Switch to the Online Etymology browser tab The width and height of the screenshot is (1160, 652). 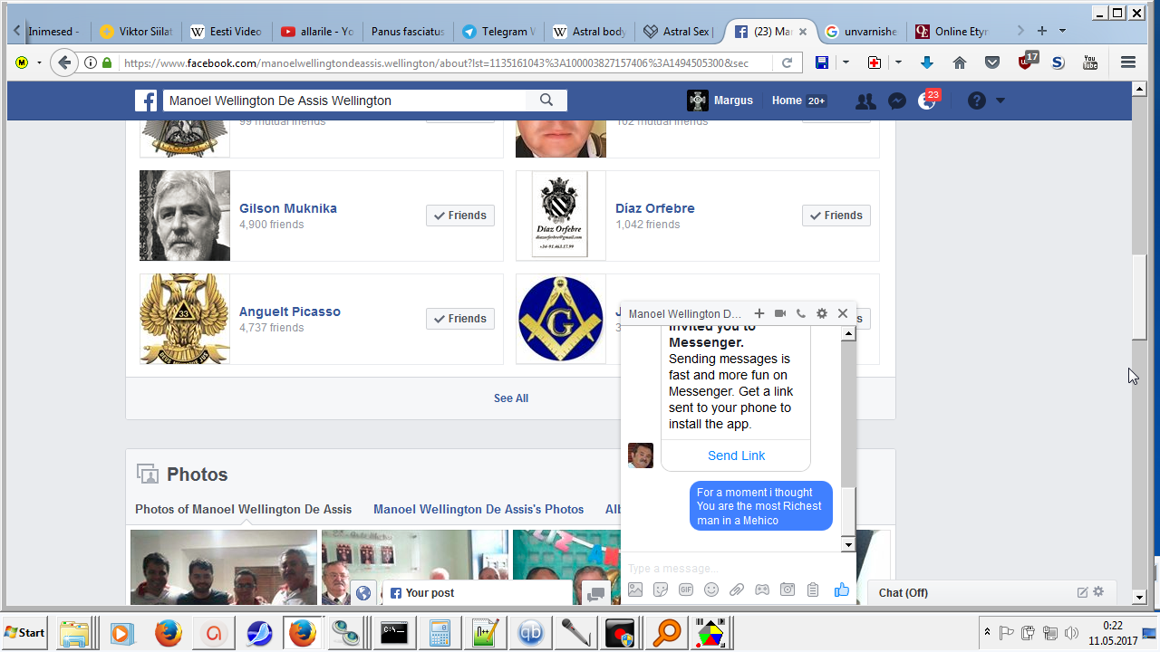point(959,31)
